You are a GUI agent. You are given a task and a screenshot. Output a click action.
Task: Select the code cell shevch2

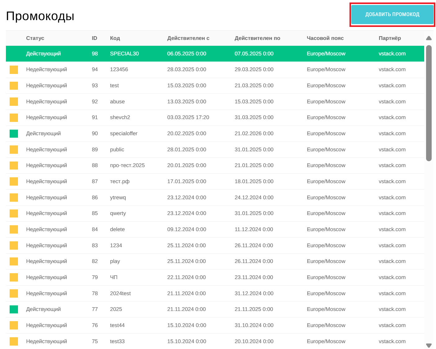(120, 117)
